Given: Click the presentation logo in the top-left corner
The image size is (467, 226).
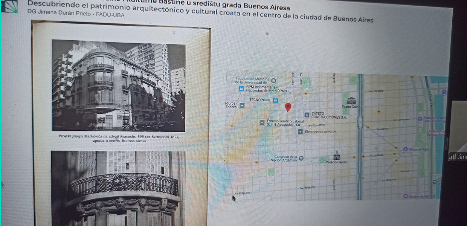Looking at the screenshot, I should 9,6.
